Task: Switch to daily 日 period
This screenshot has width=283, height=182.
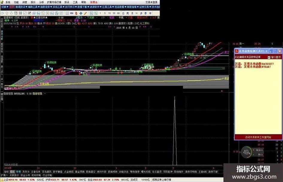Action: tap(123, 13)
